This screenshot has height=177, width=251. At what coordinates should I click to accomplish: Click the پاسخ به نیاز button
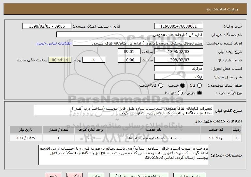190,175
